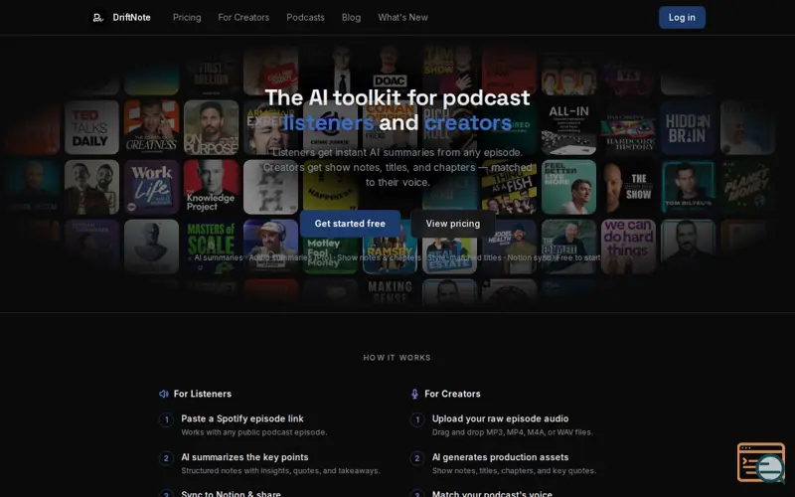Click step 1 circle under For Creators
The width and height of the screenshot is (795, 497).
click(x=417, y=419)
